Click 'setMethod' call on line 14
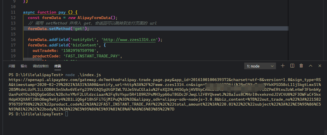This screenshot has width=327, height=135. tap(59, 29)
